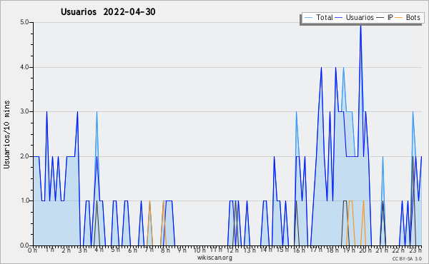The height and width of the screenshot is (264, 429).
Task: Click the Usuarios/10 mins axis label
Action: tap(6, 135)
